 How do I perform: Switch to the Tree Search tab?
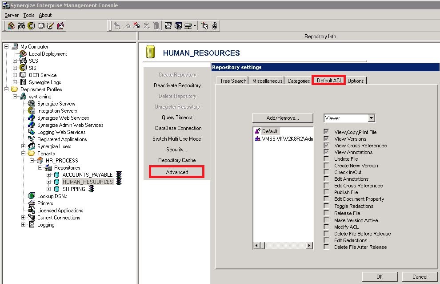coord(233,81)
